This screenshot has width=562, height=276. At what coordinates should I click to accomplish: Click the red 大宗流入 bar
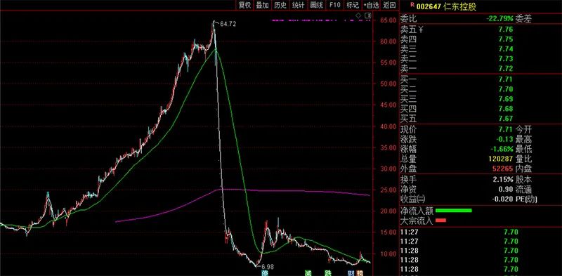[440, 220]
